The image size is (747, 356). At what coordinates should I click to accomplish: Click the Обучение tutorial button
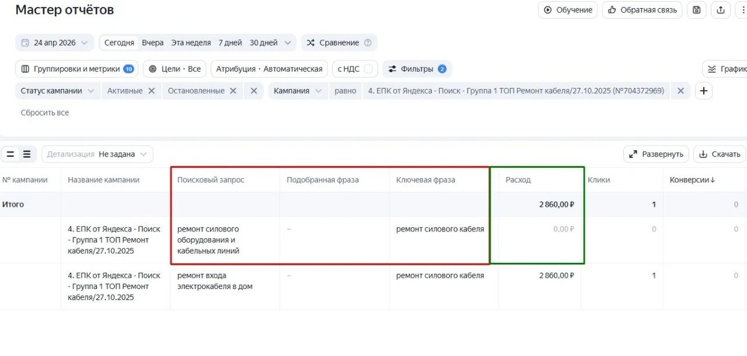[568, 10]
